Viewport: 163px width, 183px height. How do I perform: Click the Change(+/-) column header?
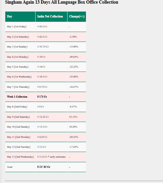(77, 16)
